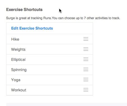Click the Weights shortcut label
Viewport: 127px width, 106px height.
tap(18, 50)
